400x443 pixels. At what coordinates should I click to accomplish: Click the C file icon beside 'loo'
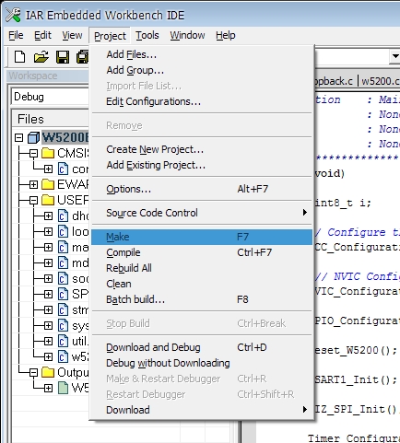[x=63, y=231]
